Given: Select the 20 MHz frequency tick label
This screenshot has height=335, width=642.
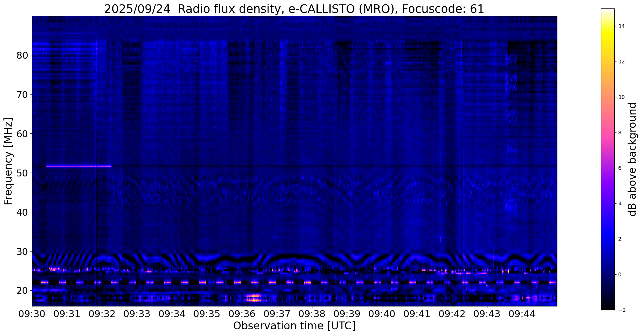Looking at the screenshot, I should (x=22, y=291).
